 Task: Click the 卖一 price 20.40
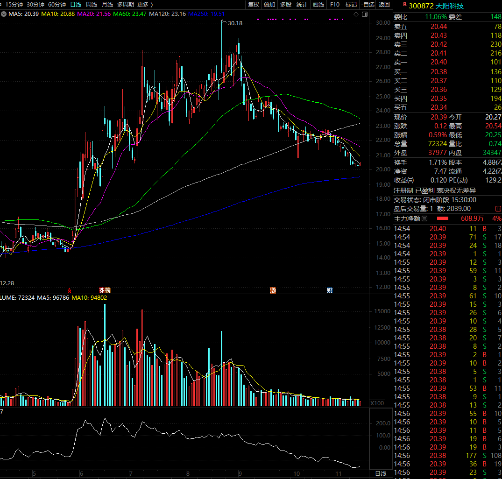pos(438,62)
